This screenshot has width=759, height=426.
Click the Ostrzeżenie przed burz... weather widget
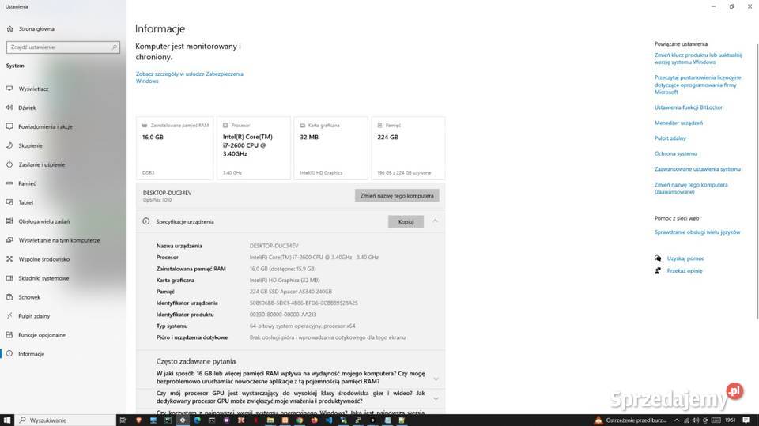pyautogui.click(x=632, y=420)
